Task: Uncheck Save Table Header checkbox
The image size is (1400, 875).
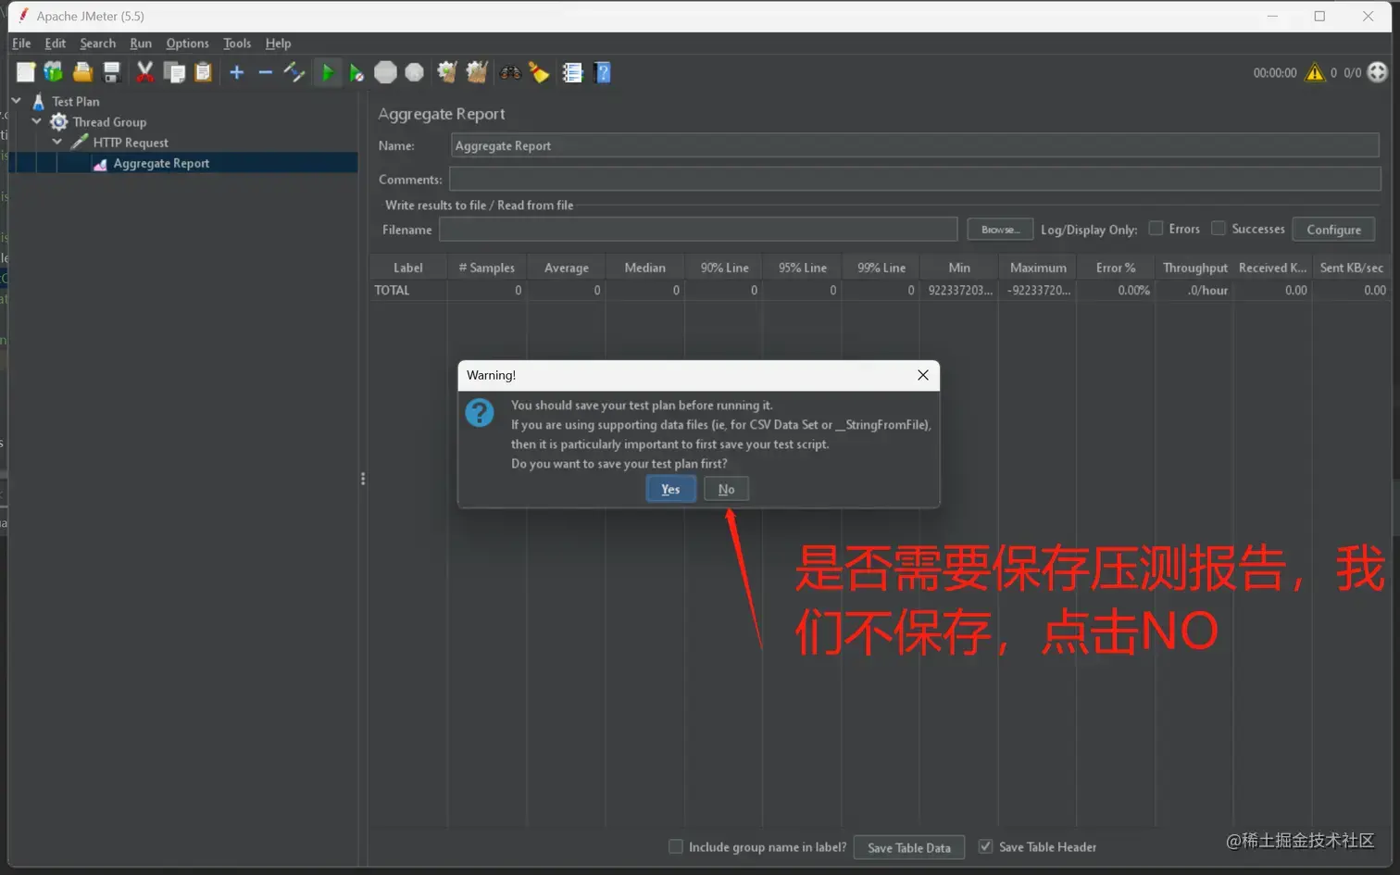Action: pyautogui.click(x=985, y=846)
